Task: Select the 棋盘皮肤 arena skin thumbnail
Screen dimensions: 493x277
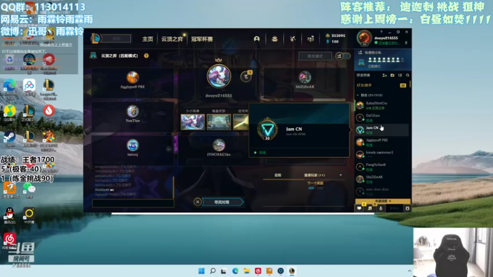Action: tap(219, 122)
